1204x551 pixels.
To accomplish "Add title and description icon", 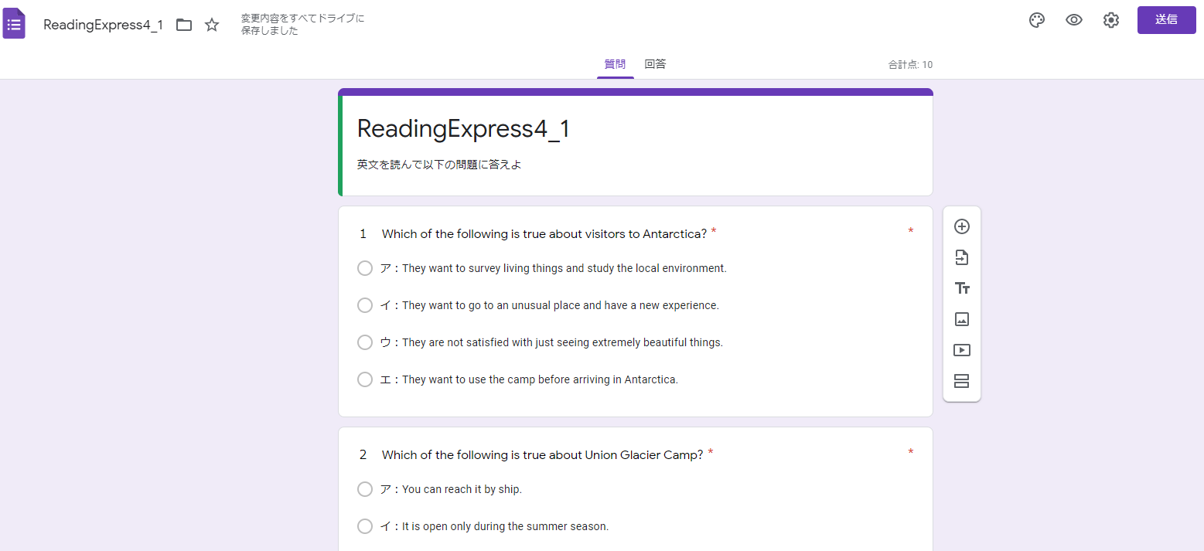I will coord(962,288).
